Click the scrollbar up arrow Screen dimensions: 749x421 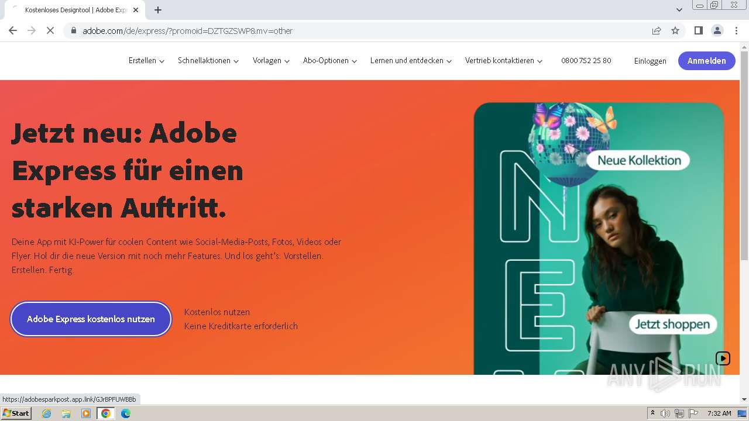744,47
